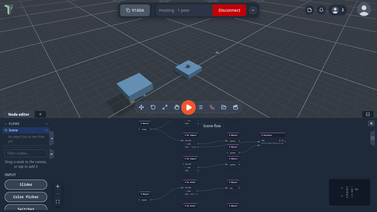The image size is (377, 212).
Task: Toggle idle checkbox in On Enter node
Action: (x=186, y=191)
